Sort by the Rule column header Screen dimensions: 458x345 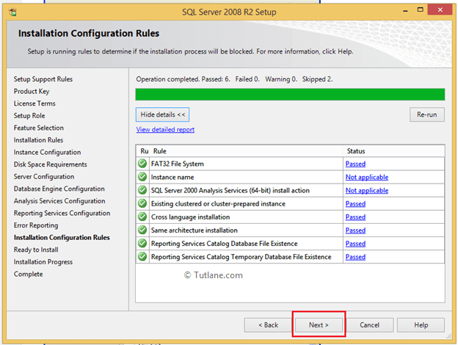tap(247, 151)
